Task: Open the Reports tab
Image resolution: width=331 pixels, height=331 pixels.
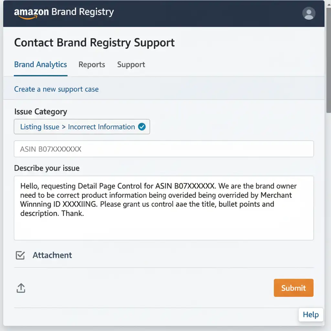Action: pos(92,65)
